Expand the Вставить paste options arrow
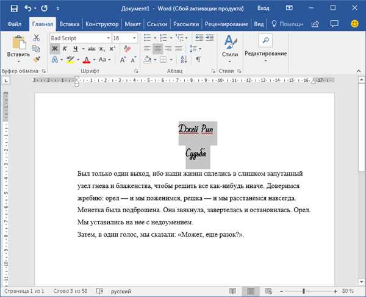 point(19,62)
